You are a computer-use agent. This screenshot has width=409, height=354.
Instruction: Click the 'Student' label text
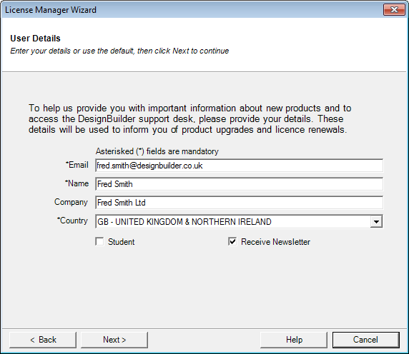[x=122, y=242]
